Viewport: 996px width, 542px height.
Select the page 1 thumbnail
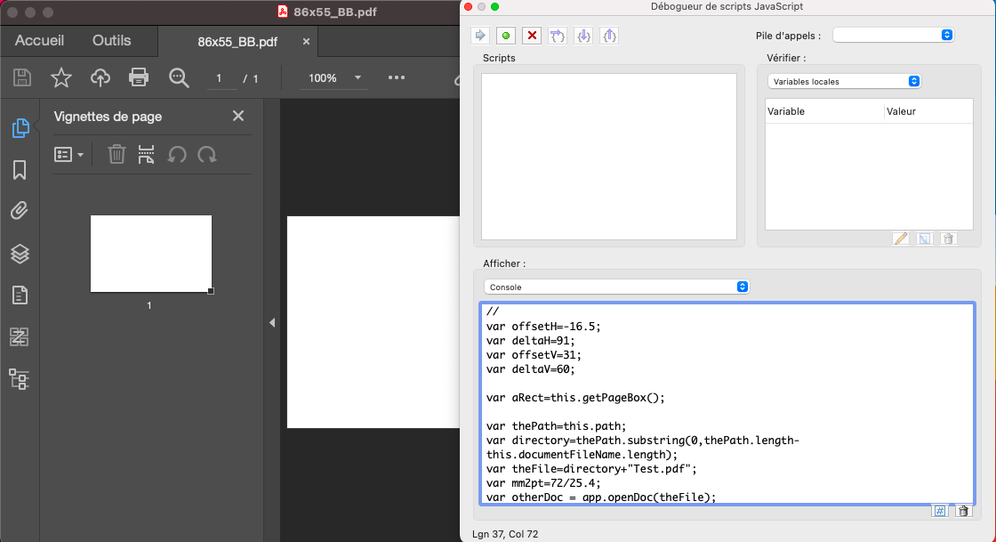click(150, 253)
